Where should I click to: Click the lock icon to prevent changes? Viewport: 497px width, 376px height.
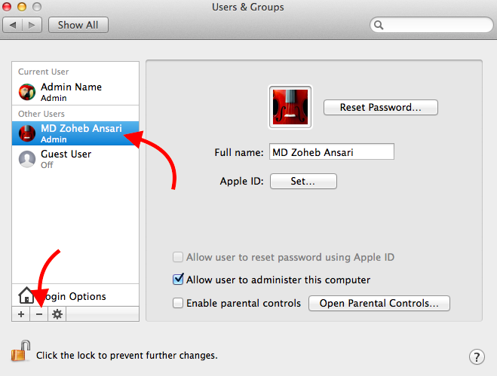click(19, 352)
